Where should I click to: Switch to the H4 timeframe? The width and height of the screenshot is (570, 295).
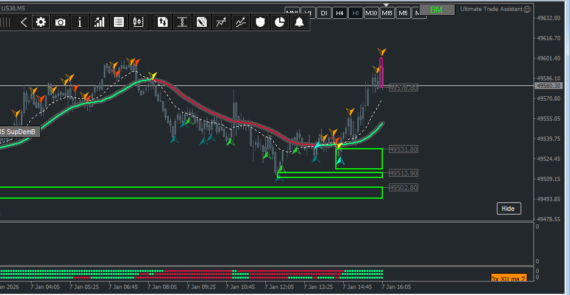[340, 13]
